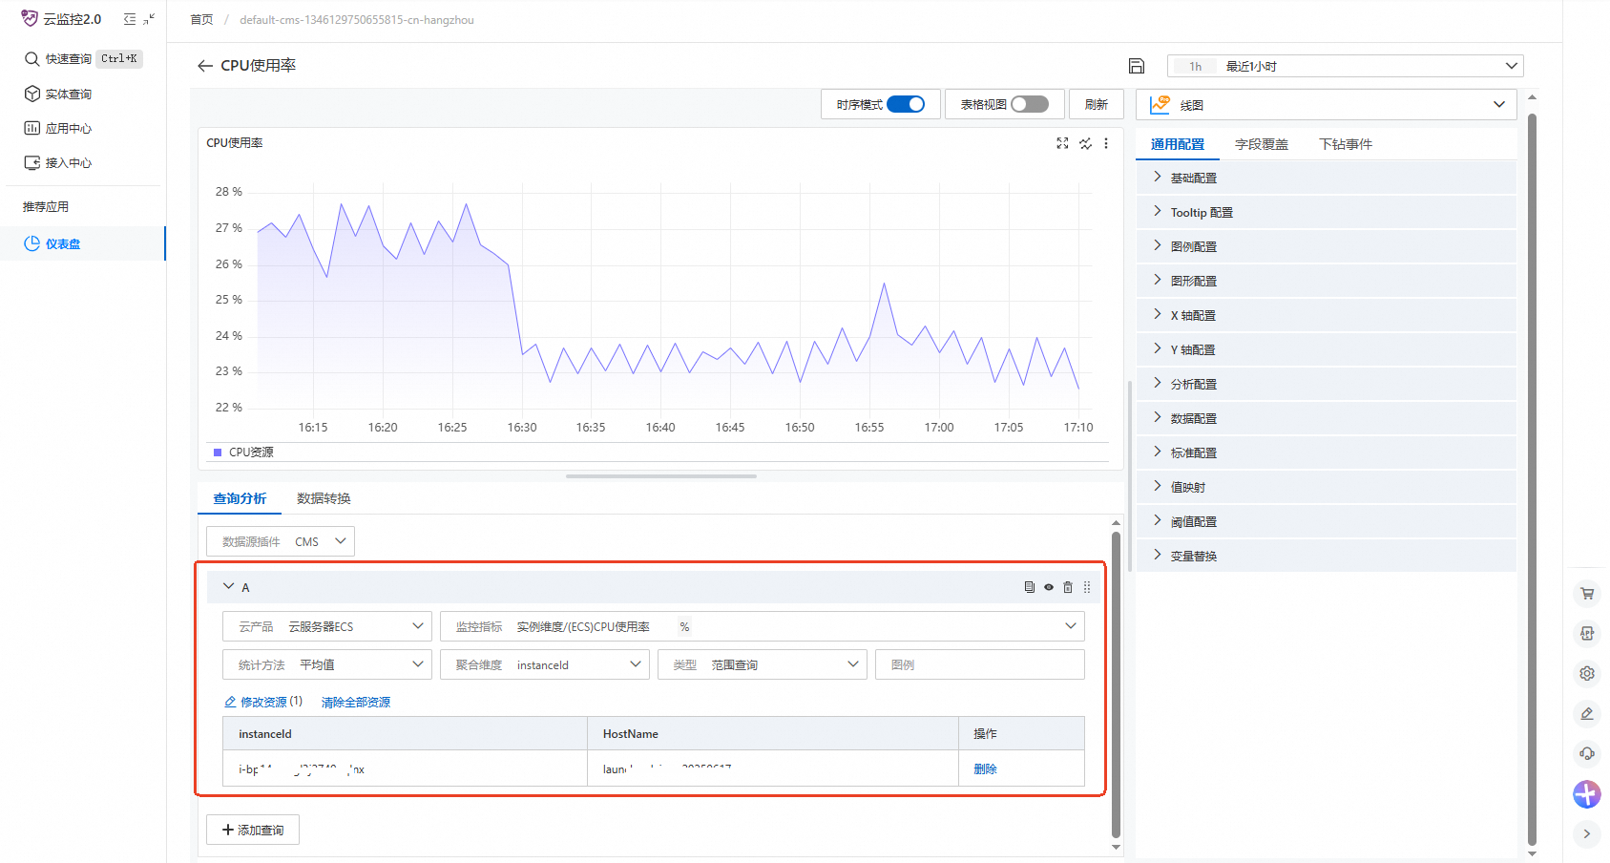
Task: Toggle 表格视图 switch on
Action: [1030, 104]
